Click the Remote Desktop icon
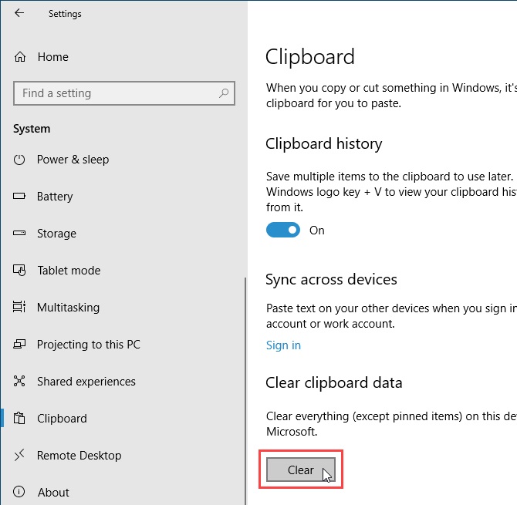Image resolution: width=517 pixels, height=505 pixels. pyautogui.click(x=19, y=455)
